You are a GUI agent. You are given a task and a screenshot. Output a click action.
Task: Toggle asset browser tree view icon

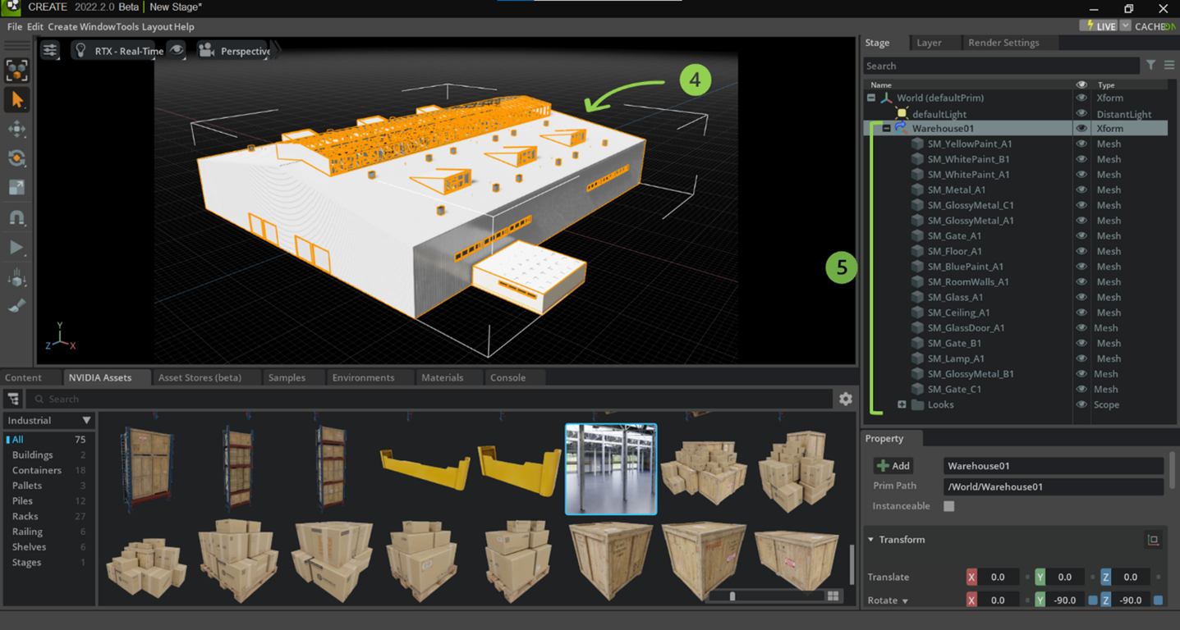coord(13,399)
